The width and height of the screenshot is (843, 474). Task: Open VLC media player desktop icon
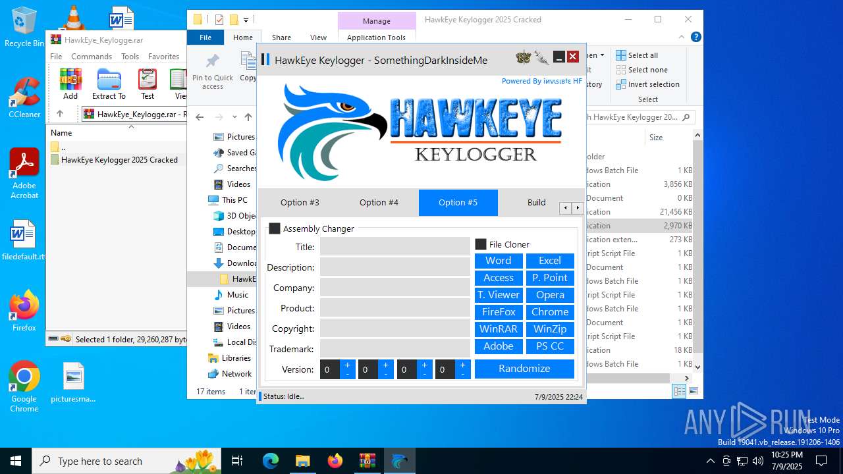(x=72, y=16)
